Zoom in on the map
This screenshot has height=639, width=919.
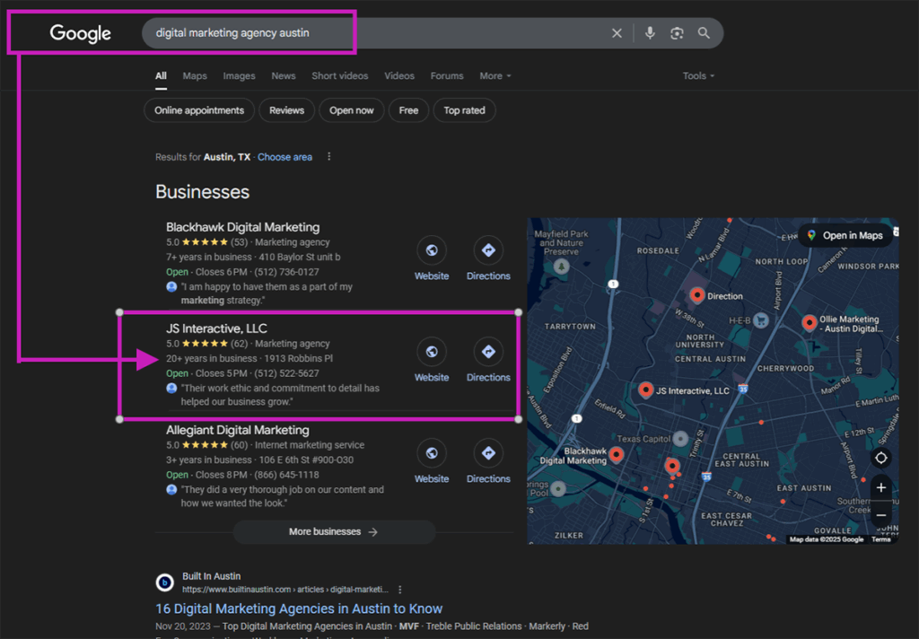[x=881, y=487]
